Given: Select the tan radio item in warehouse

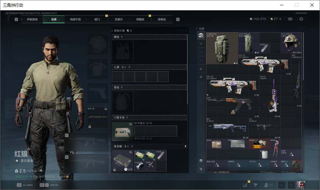Looking at the screenshot, I should (217, 144).
